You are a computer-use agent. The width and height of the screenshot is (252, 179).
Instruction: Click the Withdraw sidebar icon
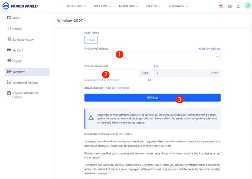9,71
